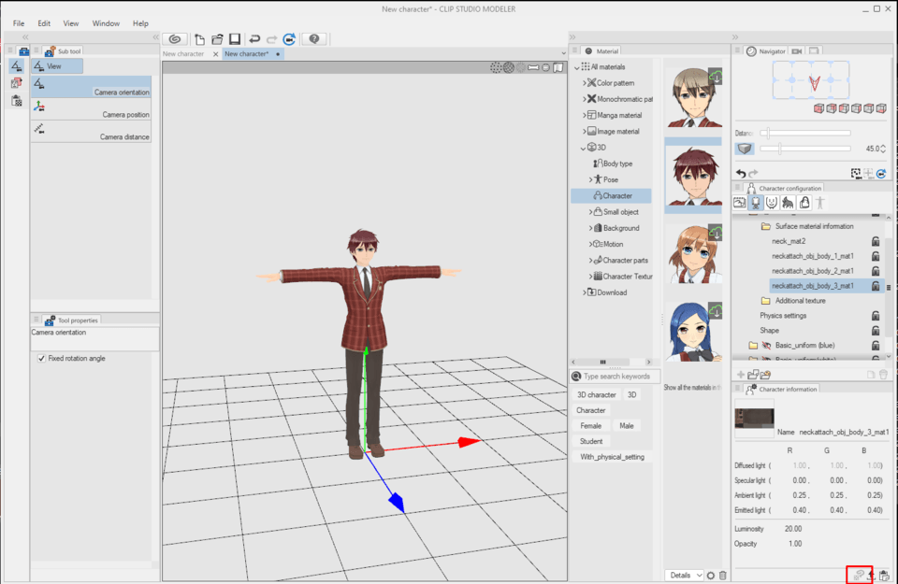
Task: Click the undo arrow in the Navigator panel
Action: [741, 172]
